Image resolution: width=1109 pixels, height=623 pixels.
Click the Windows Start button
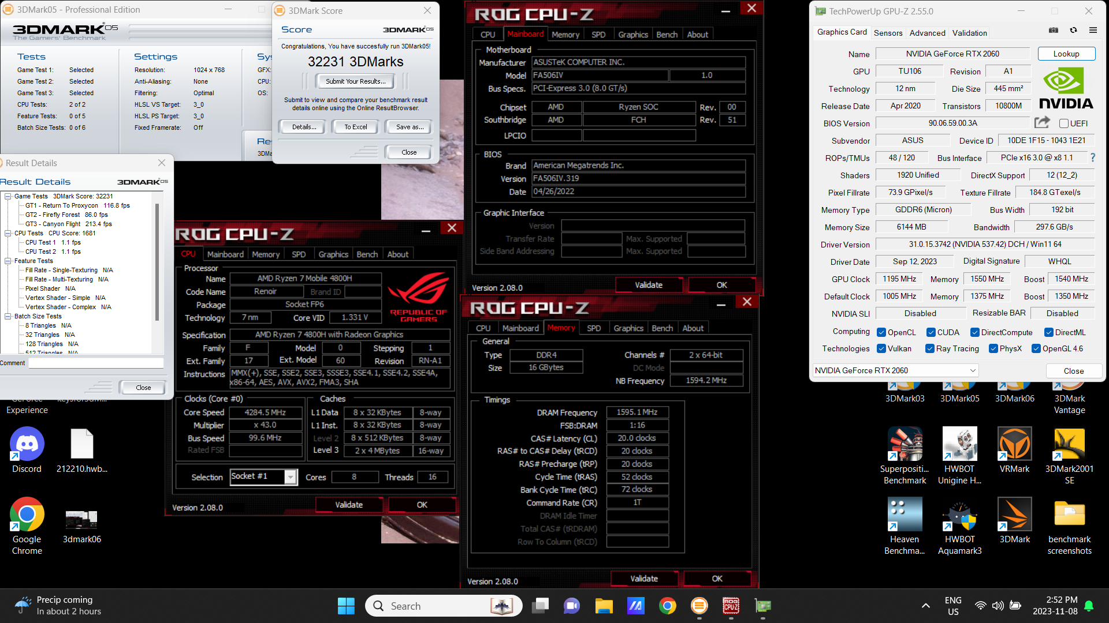pyautogui.click(x=346, y=606)
